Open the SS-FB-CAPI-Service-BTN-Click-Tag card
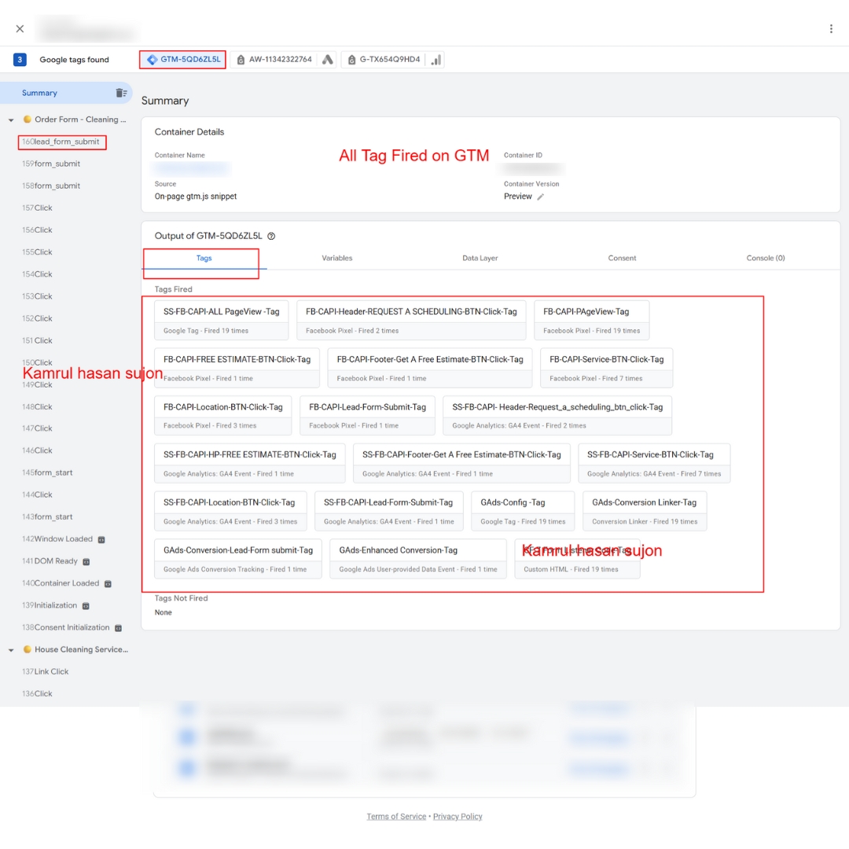The image size is (849, 849). click(x=654, y=464)
